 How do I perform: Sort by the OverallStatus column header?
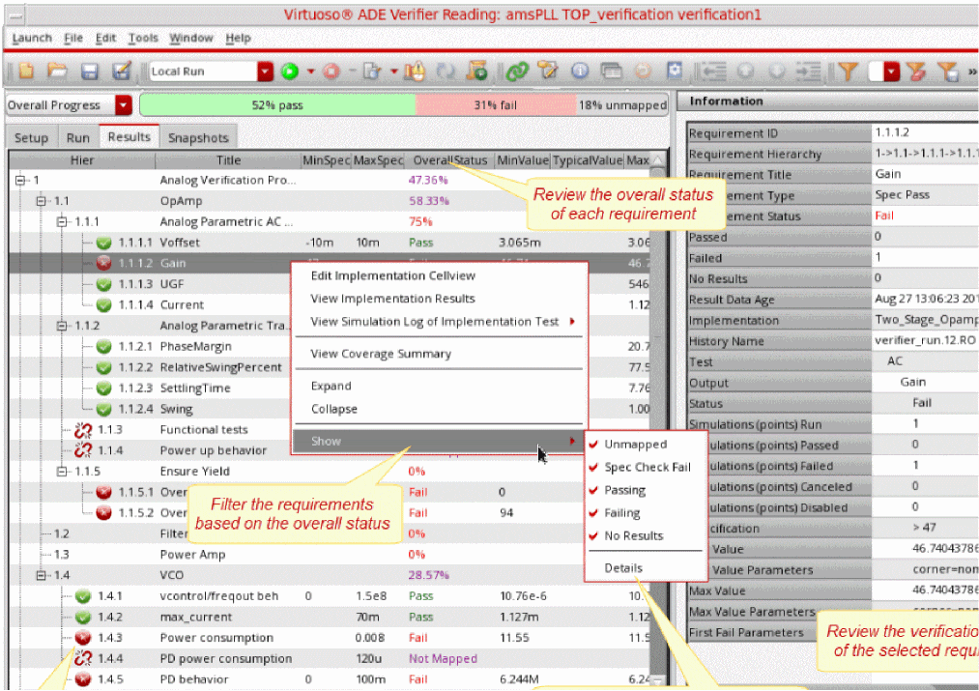449,160
